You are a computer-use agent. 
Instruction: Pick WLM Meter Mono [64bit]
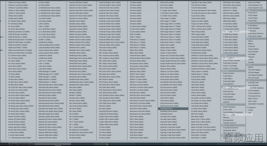click(x=232, y=3)
